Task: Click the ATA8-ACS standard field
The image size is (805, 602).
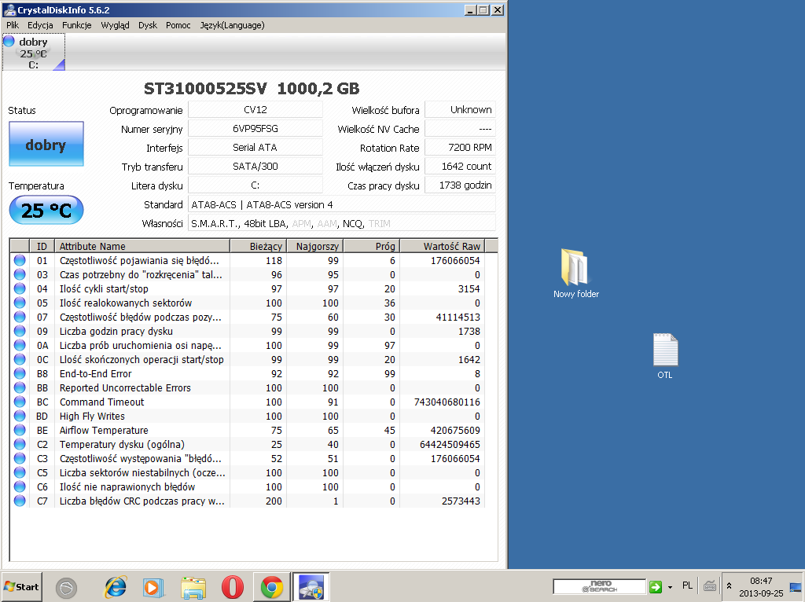Action: (x=342, y=205)
